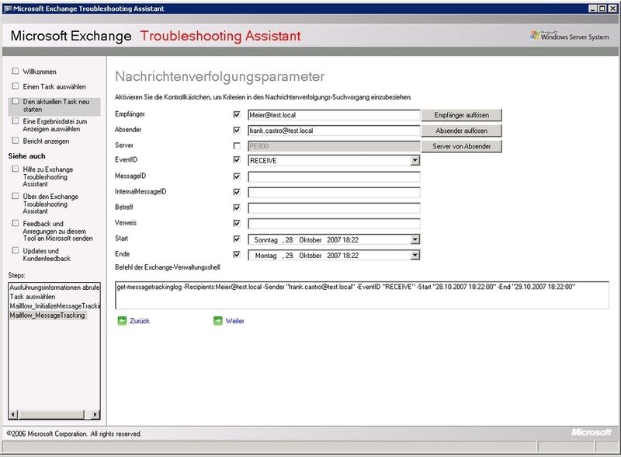Open the Ende date picker dropdown arrow
This screenshot has height=457, width=621.
click(415, 255)
